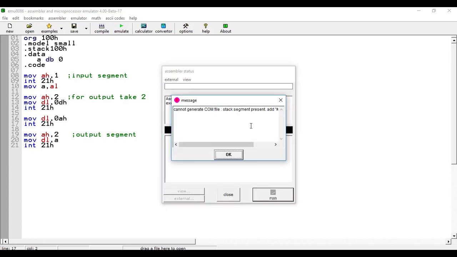
Task: Click inside the error message text
Action: pyautogui.click(x=226, y=109)
